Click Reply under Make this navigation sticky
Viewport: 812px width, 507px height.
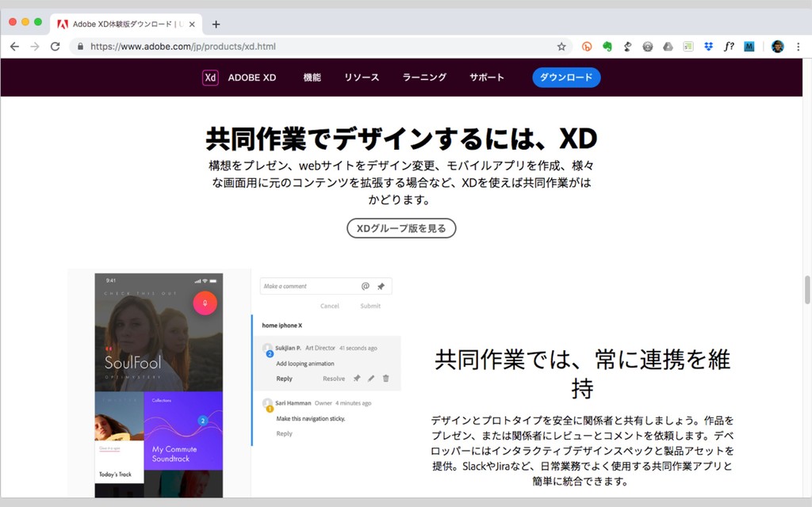(x=285, y=433)
